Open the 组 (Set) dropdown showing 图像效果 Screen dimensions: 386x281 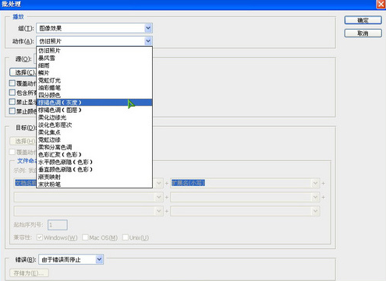tap(94, 28)
